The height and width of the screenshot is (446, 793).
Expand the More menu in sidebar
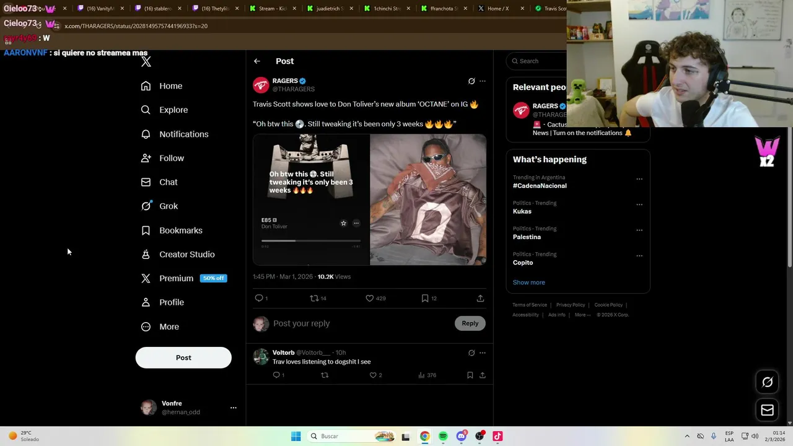point(160,327)
